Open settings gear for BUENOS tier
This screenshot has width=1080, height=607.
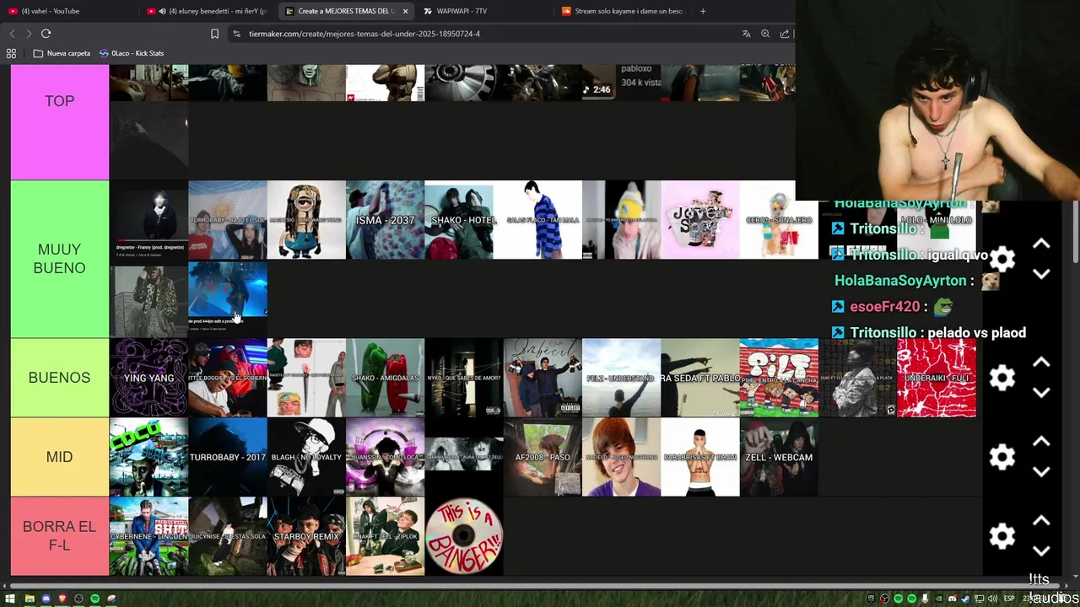[x=1002, y=378]
